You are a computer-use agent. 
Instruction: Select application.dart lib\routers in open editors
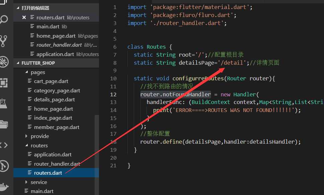56,54
